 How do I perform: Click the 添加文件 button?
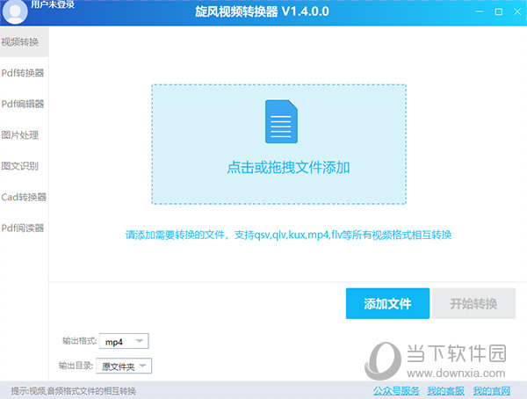point(387,303)
